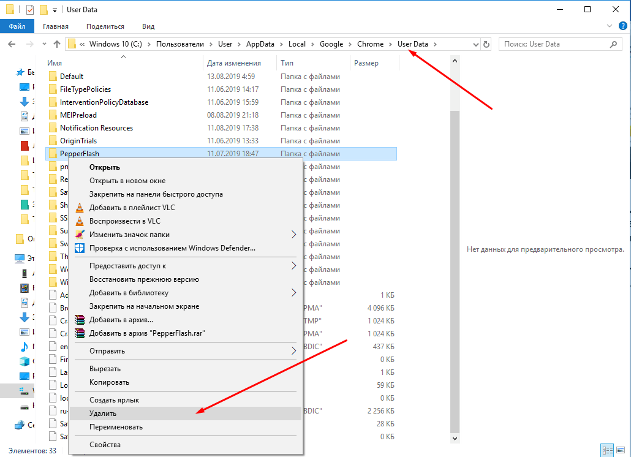Open the Вид ribbon tab
This screenshot has height=457, width=631.
coord(148,26)
